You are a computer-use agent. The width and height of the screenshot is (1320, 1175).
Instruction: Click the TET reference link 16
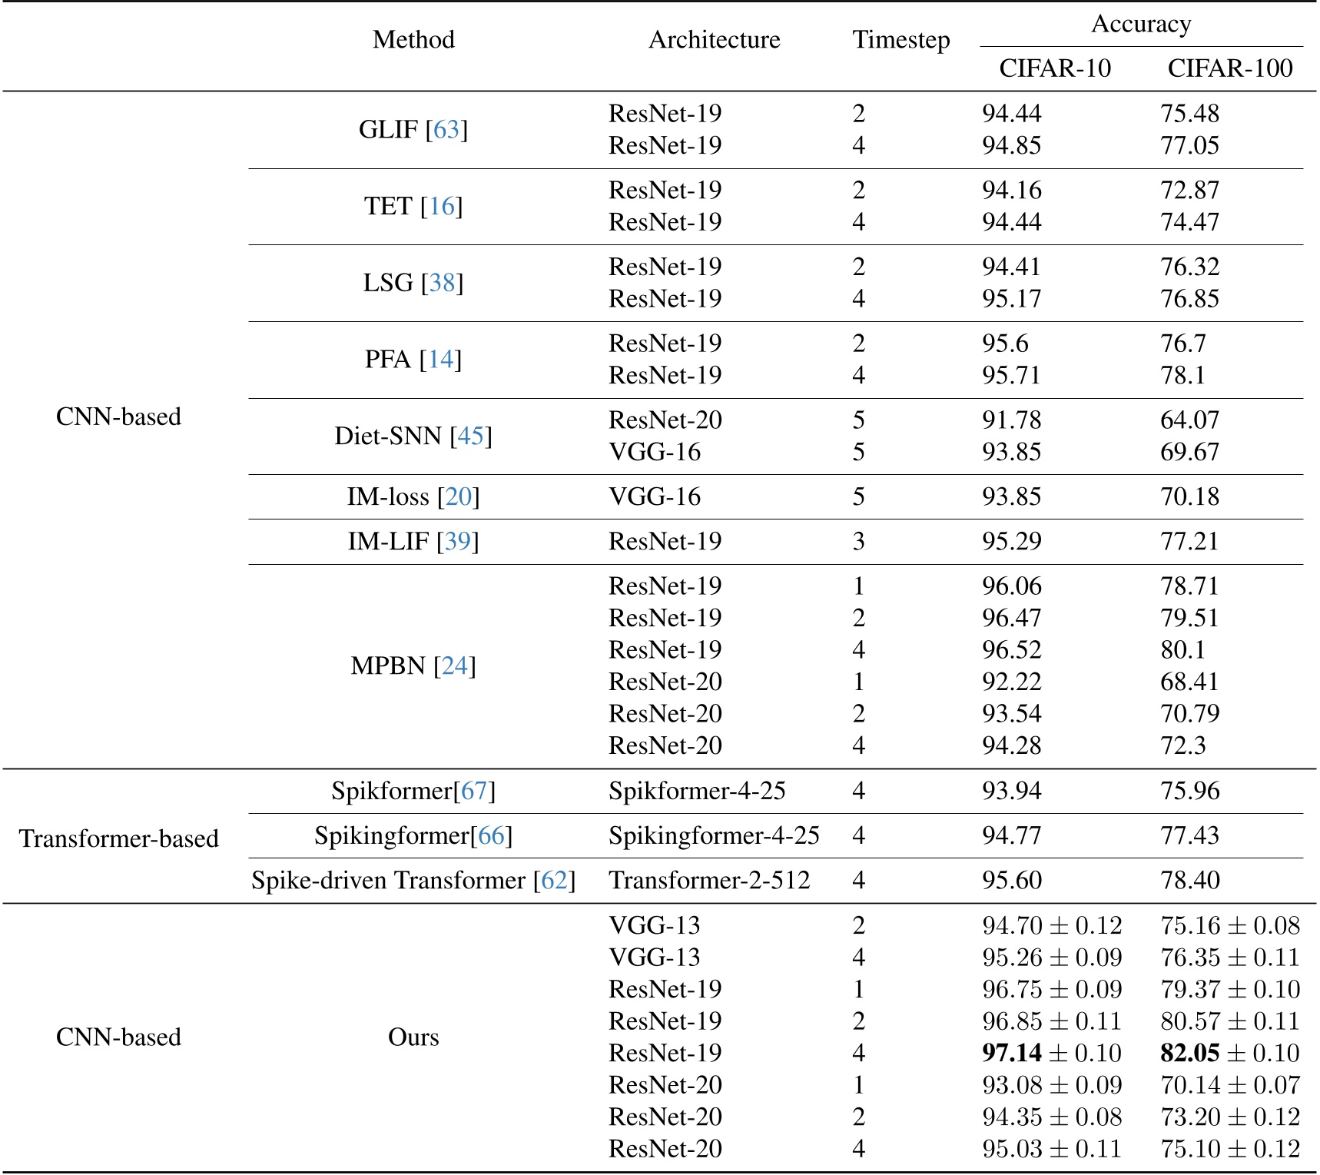(x=442, y=206)
